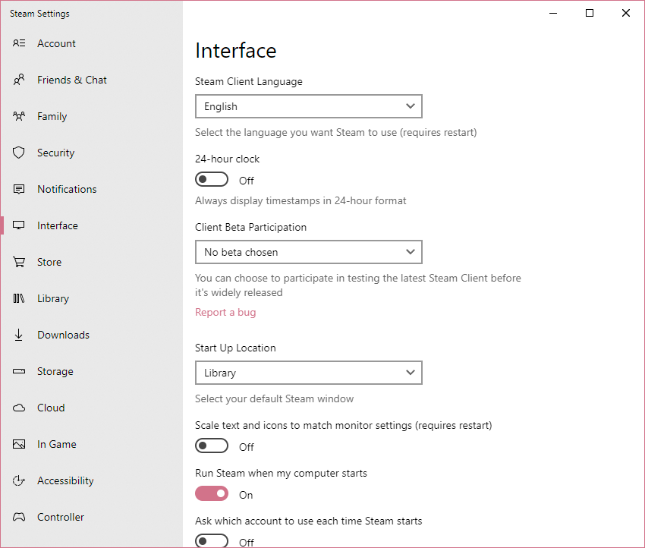This screenshot has width=645, height=548.
Task: Go to Friends & Chat settings
Action: (91, 80)
